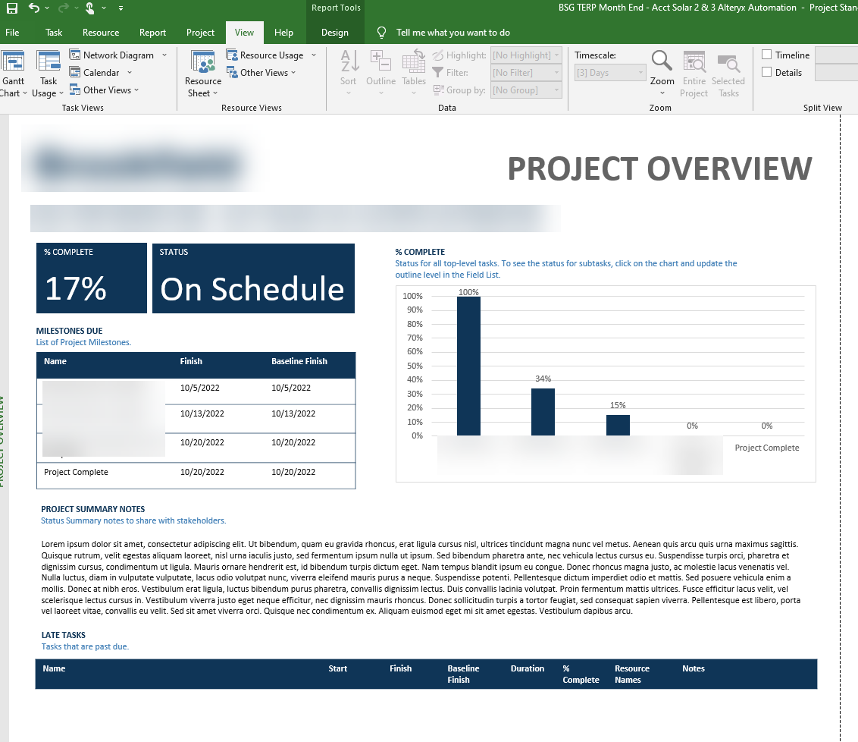Open the Filter dropdown showing No Filter
The width and height of the screenshot is (858, 742).
pyautogui.click(x=526, y=72)
